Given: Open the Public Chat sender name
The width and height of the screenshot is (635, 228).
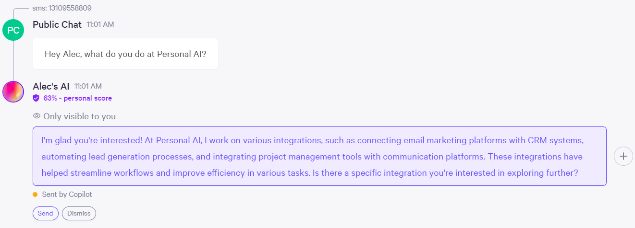Looking at the screenshot, I should tap(57, 24).
